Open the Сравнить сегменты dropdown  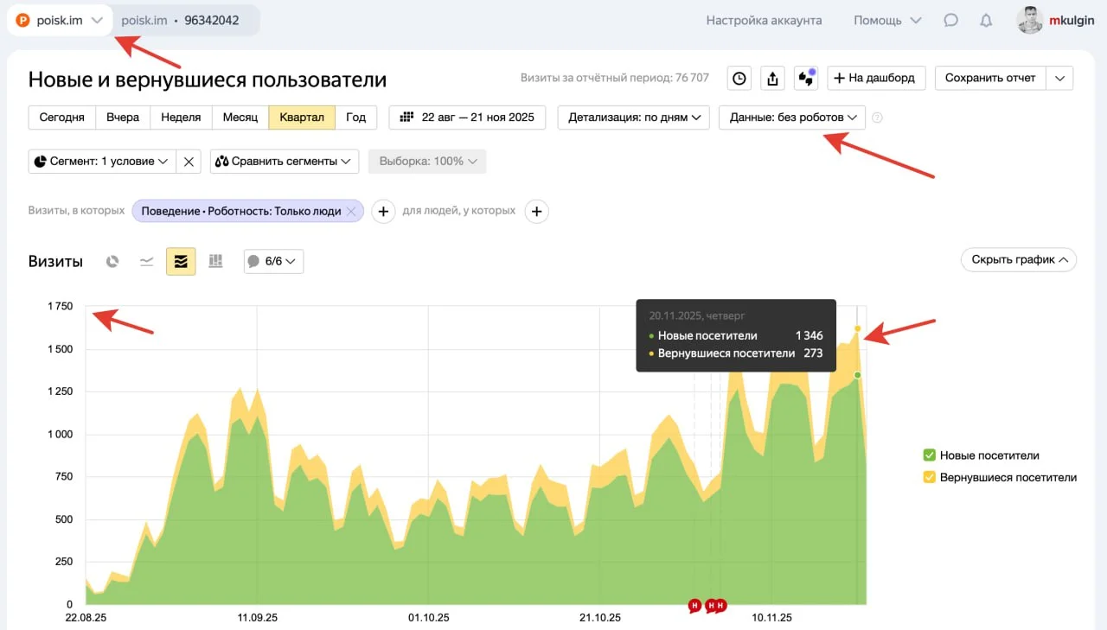[285, 162]
